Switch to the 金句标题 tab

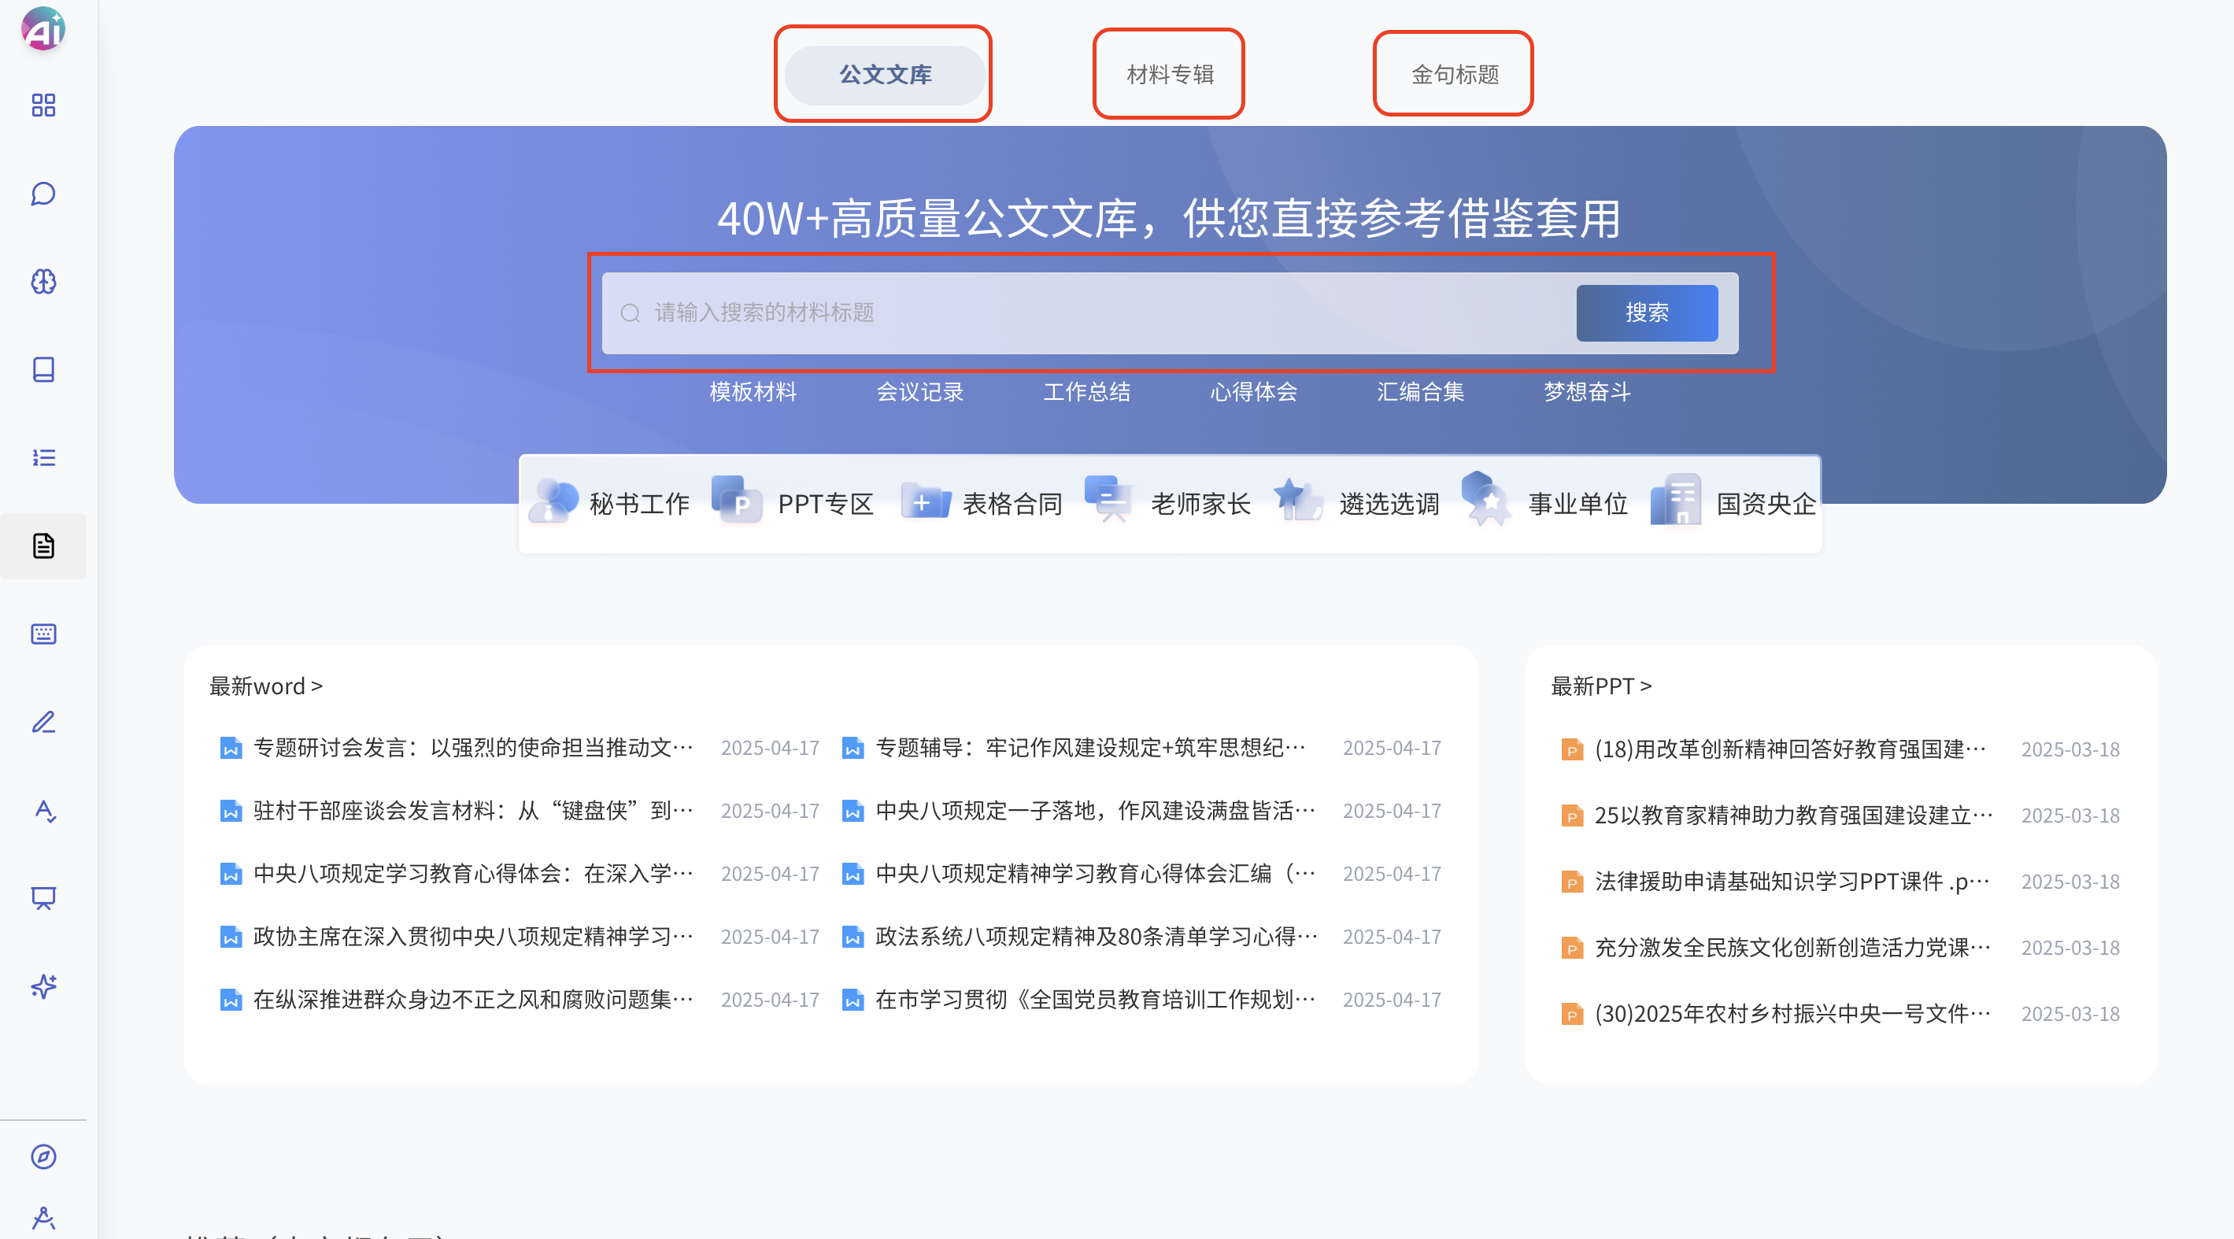click(1455, 75)
